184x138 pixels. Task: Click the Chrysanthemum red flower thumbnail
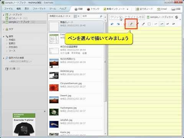54,87
